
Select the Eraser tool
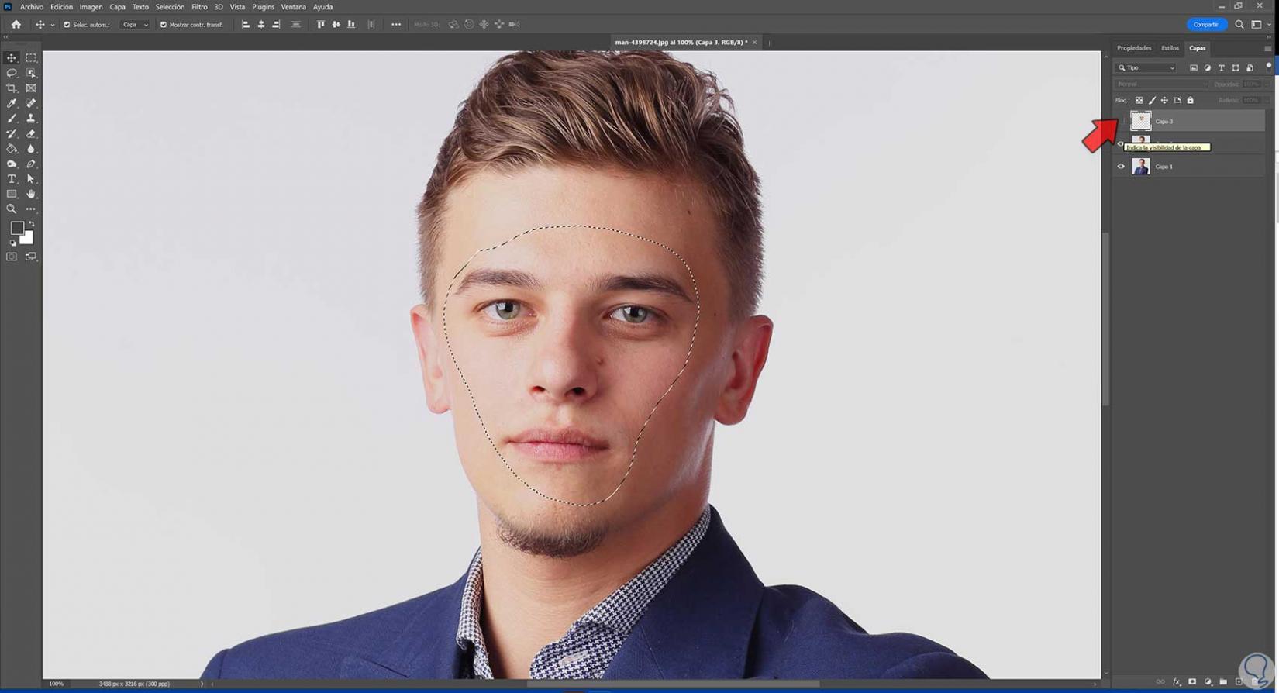[31, 133]
